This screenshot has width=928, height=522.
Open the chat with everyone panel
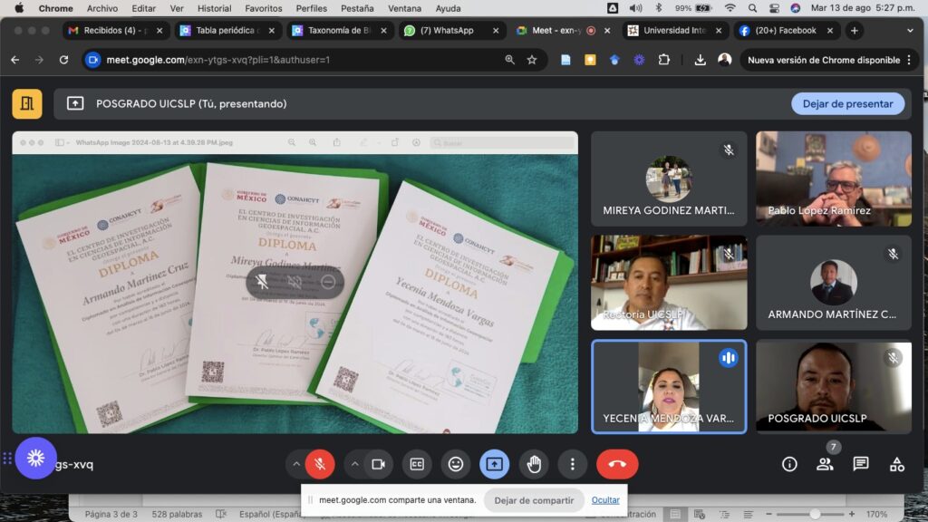pos(861,464)
